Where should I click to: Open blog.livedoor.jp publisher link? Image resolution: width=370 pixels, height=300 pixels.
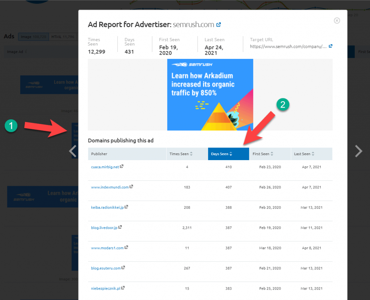104,228
